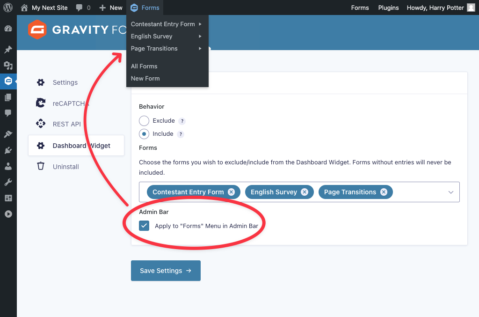The height and width of the screenshot is (317, 479).
Task: Open the Dashboard sidebar icon
Action: [8, 29]
